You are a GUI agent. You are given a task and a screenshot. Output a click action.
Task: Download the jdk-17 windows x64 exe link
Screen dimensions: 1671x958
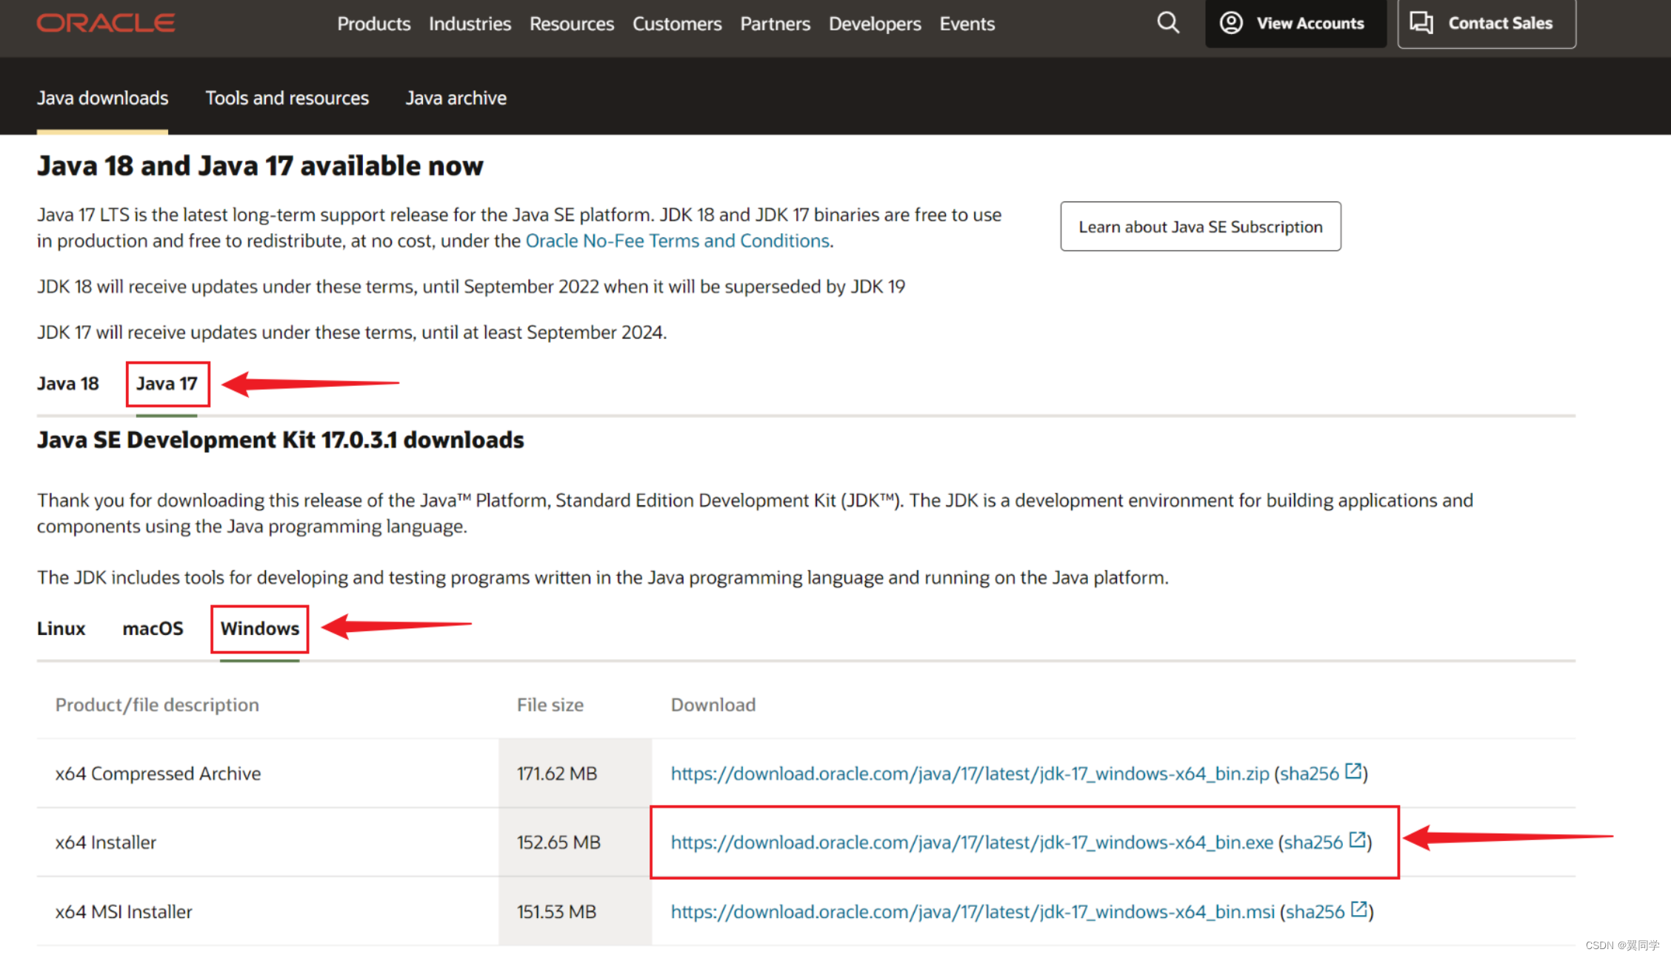971,842
